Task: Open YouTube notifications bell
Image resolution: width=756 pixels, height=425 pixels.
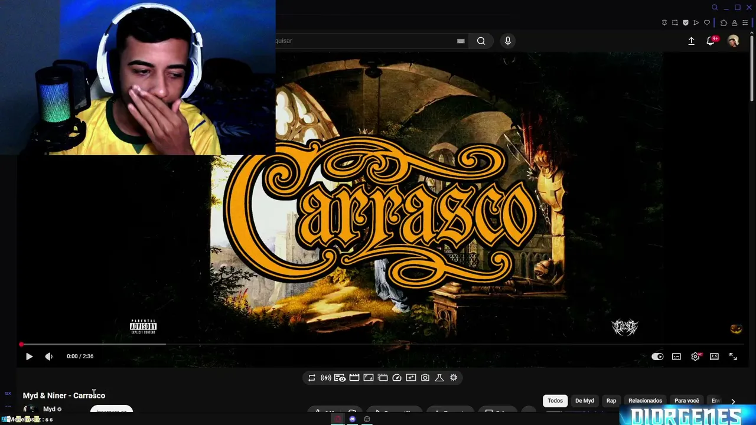Action: pos(711,41)
